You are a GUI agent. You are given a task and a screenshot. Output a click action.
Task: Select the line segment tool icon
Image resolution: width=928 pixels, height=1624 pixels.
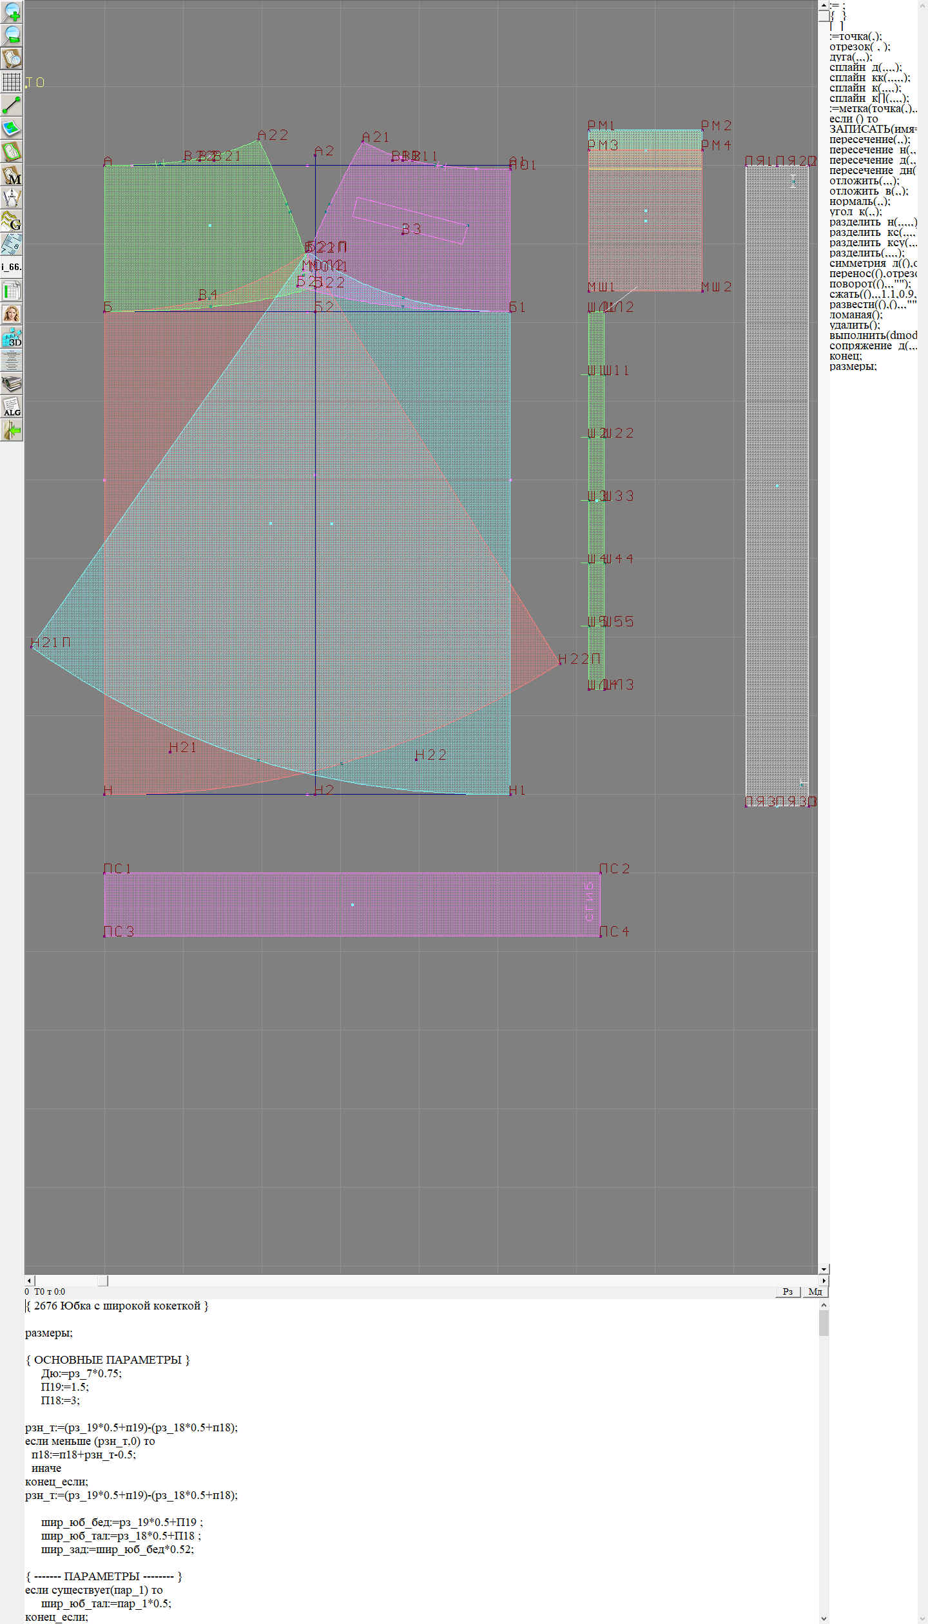point(12,105)
